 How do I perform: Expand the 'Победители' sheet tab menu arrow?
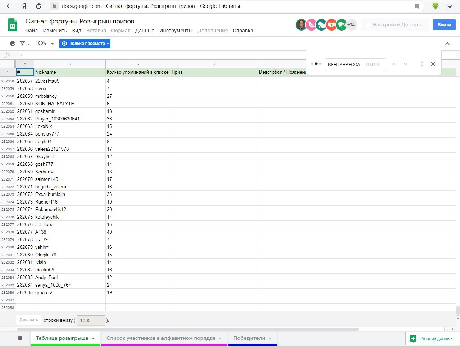pos(270,338)
